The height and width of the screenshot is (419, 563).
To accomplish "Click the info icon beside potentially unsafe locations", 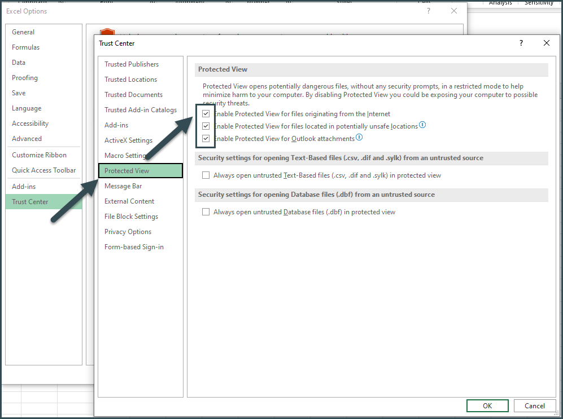I will point(422,126).
